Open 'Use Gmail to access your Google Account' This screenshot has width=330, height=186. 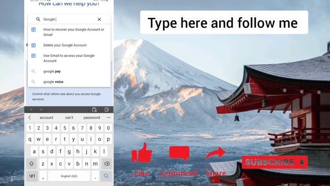(x=69, y=58)
